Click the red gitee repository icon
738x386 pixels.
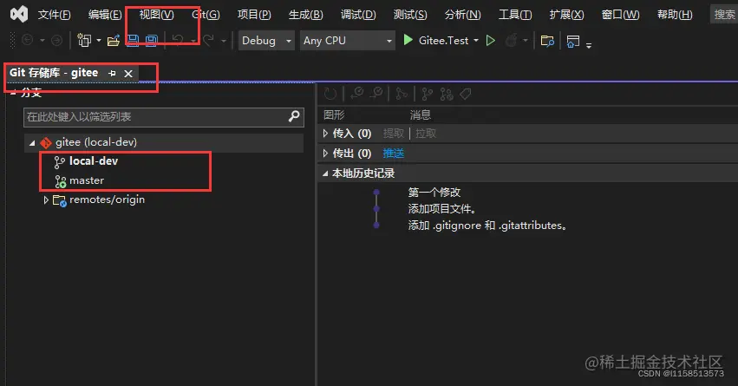point(46,142)
